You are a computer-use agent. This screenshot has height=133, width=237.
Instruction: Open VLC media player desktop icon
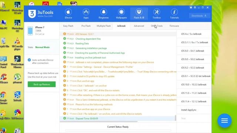coord(17,44)
